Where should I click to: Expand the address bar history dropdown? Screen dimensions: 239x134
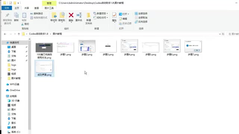[x=220, y=34]
